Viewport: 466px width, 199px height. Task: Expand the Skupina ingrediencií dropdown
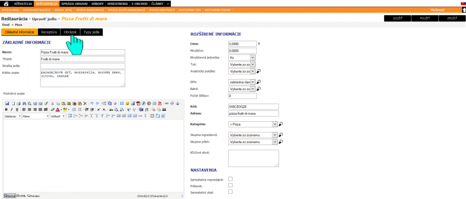coord(252,135)
